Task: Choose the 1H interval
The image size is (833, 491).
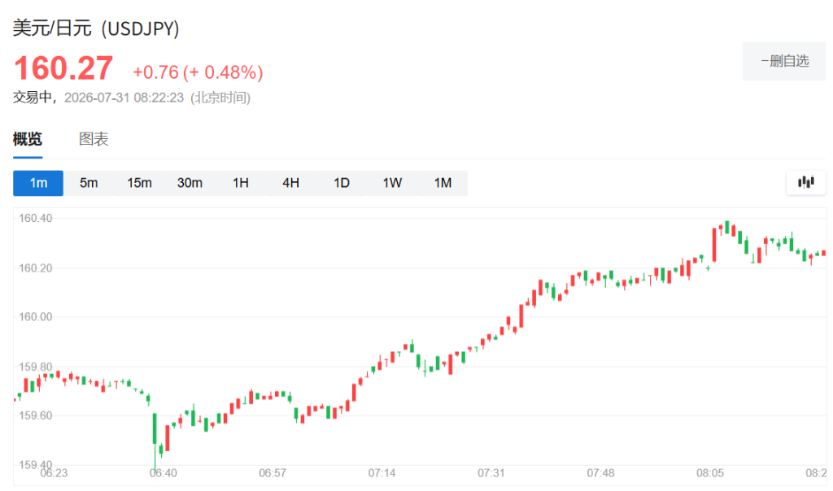Action: click(241, 183)
